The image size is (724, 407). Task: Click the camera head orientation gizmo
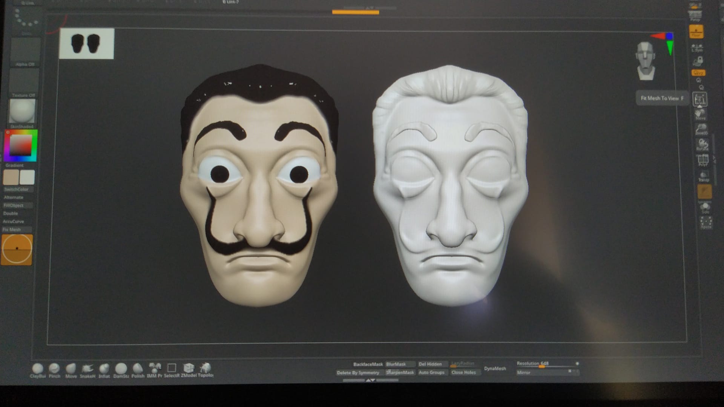[646, 61]
